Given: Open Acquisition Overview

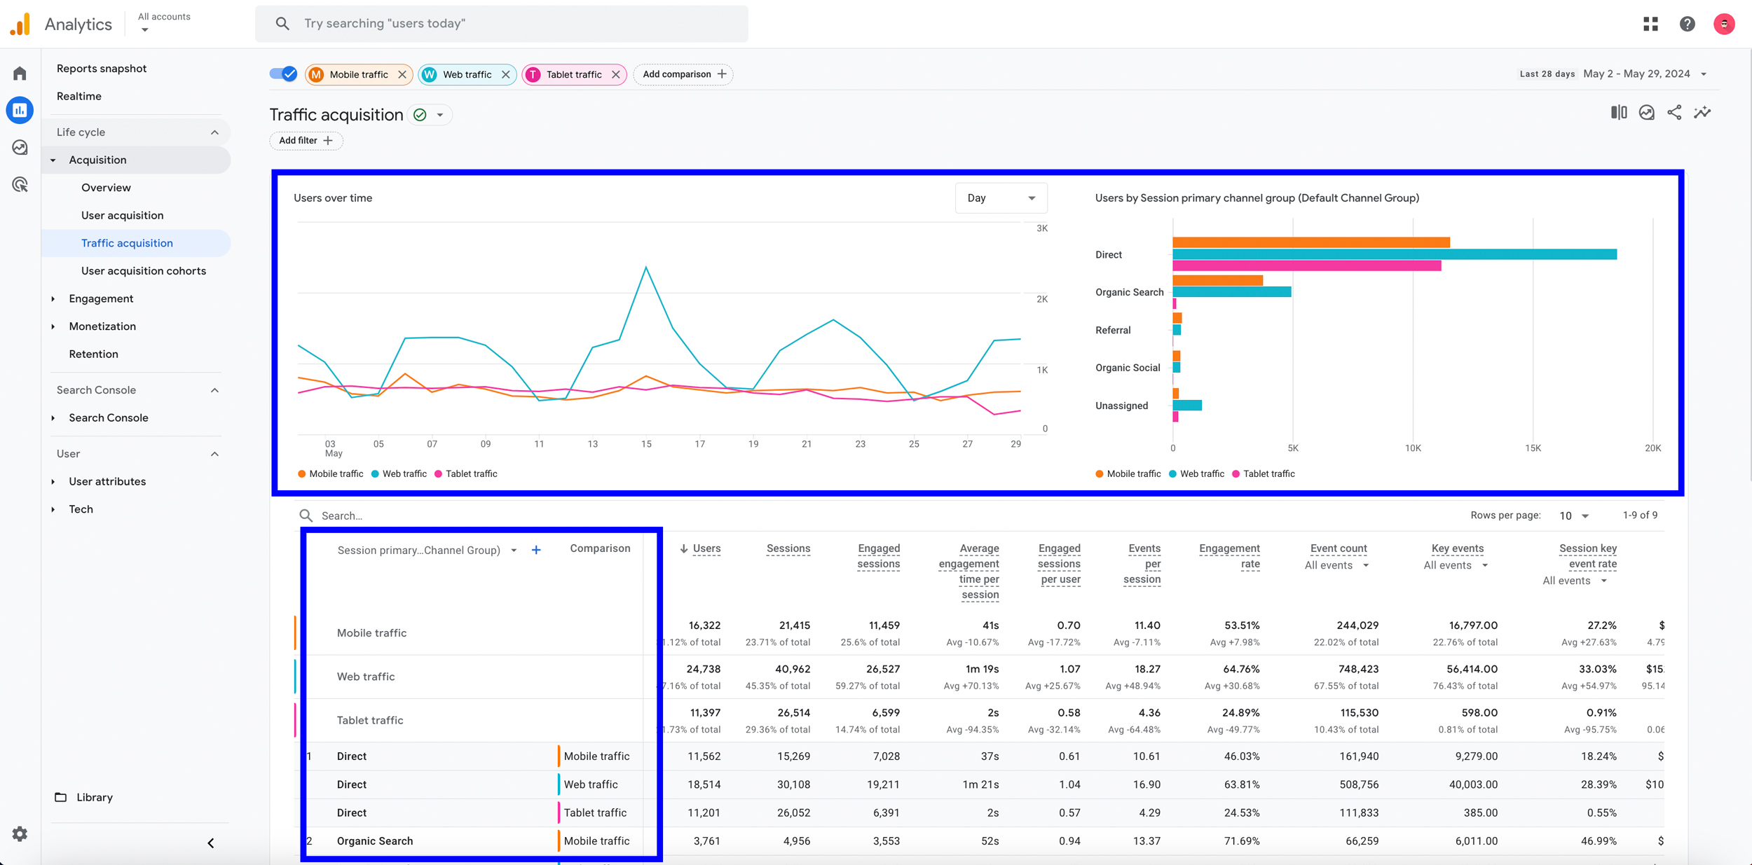Looking at the screenshot, I should point(106,188).
